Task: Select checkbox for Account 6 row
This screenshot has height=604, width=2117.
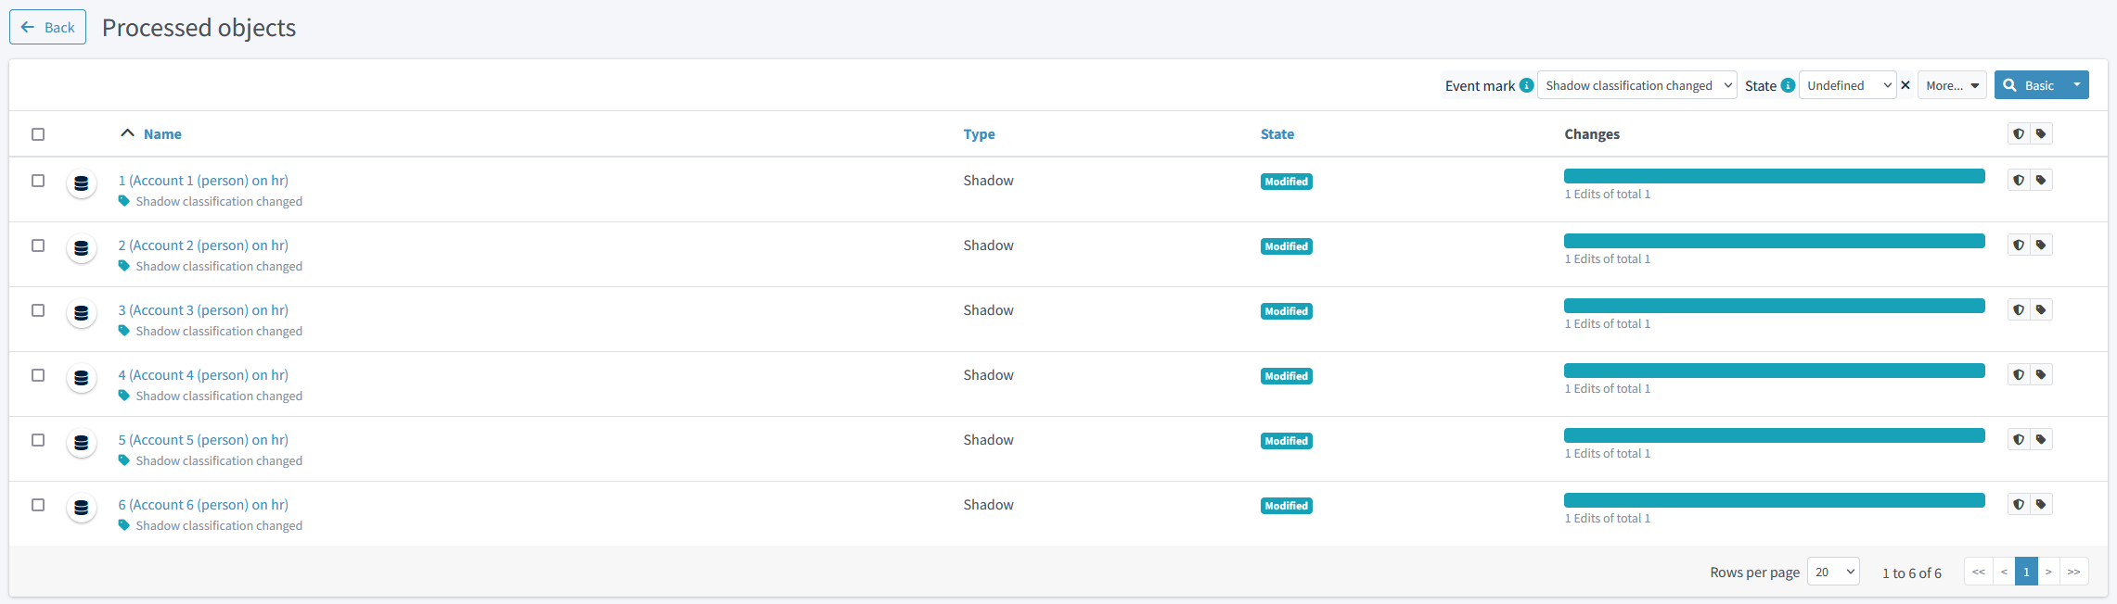Action: [38, 505]
